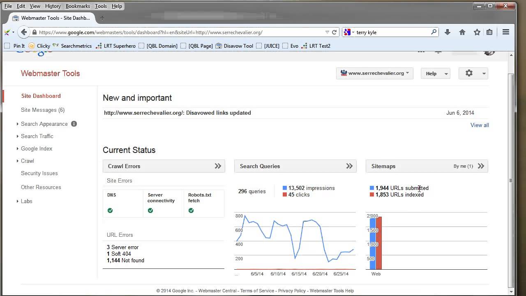Click the blue impressions legend swatch
The width and height of the screenshot is (526, 296).
285,188
